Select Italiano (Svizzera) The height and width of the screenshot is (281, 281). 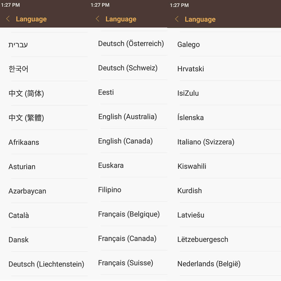click(206, 142)
